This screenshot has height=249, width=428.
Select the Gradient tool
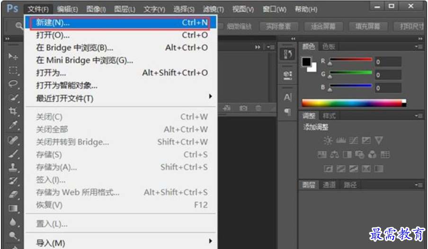point(13,208)
